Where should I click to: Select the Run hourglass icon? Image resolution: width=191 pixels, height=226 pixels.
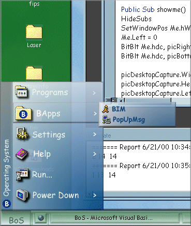tap(22, 174)
